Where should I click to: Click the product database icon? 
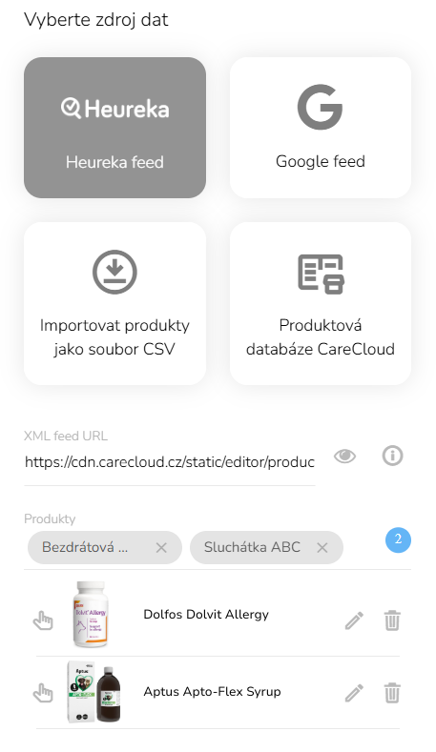coord(322,274)
